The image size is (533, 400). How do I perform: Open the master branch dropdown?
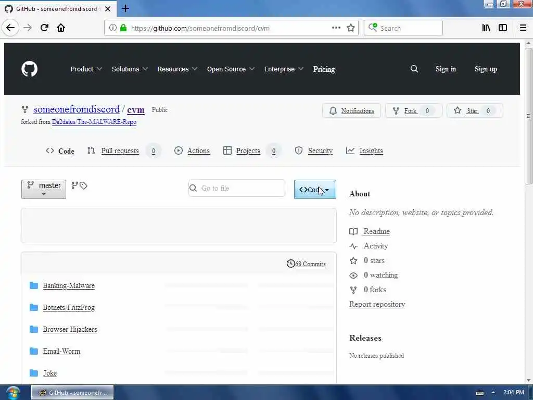click(44, 189)
